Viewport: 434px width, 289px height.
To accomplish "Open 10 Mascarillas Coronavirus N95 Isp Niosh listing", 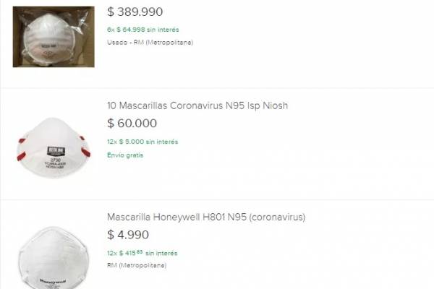I will point(197,105).
